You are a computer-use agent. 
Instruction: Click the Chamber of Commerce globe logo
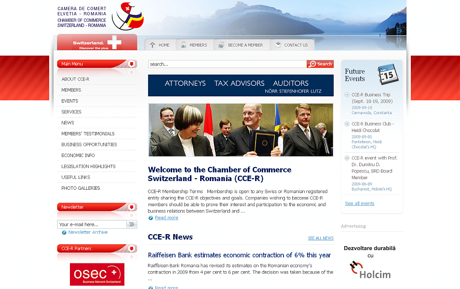pyautogui.click(x=128, y=16)
